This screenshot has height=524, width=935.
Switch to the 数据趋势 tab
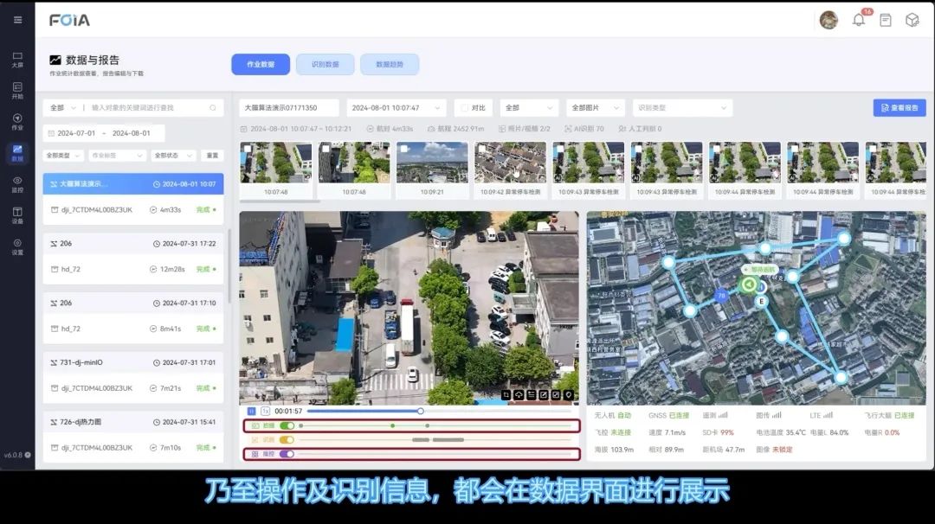tap(390, 64)
